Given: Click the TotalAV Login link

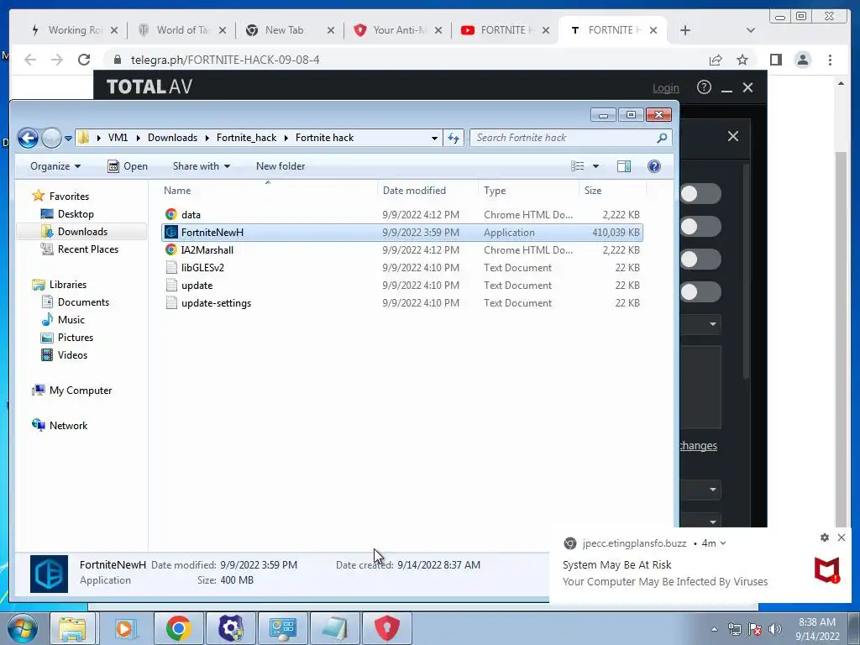Looking at the screenshot, I should 665,87.
